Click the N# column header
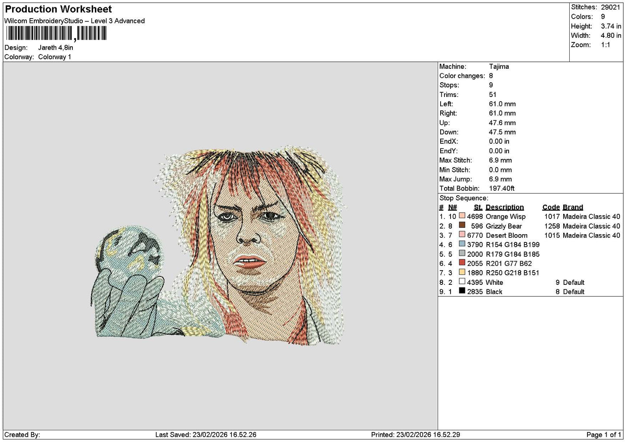The image size is (626, 442). tap(453, 207)
